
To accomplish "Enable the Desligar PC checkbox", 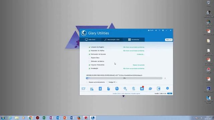I will pos(107,82).
